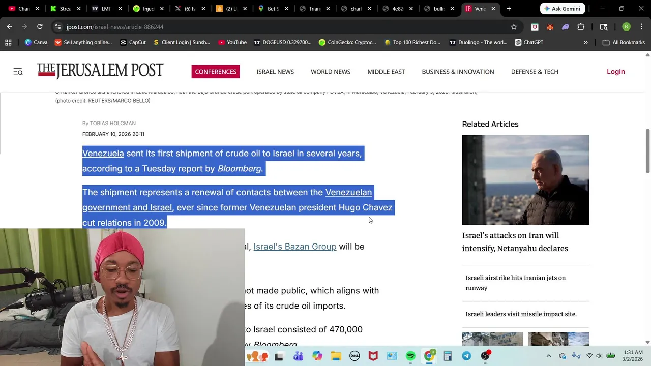Open Microsoft Teams from the taskbar
Screen dimensions: 651x366
[x=299, y=356]
